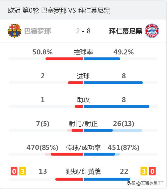Select the 传球/成功率 passing label
This screenshot has height=189, width=167.
click(83, 148)
